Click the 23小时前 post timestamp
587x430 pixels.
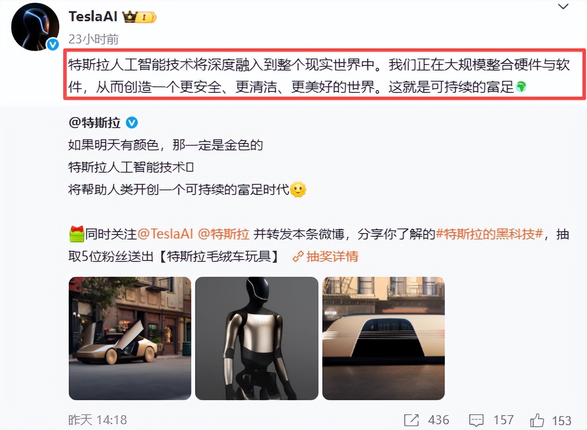93,39
